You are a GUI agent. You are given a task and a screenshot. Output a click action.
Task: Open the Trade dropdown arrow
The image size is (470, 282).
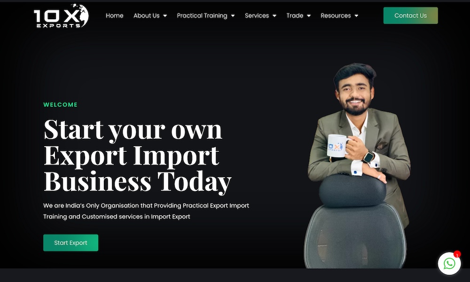coord(309,16)
